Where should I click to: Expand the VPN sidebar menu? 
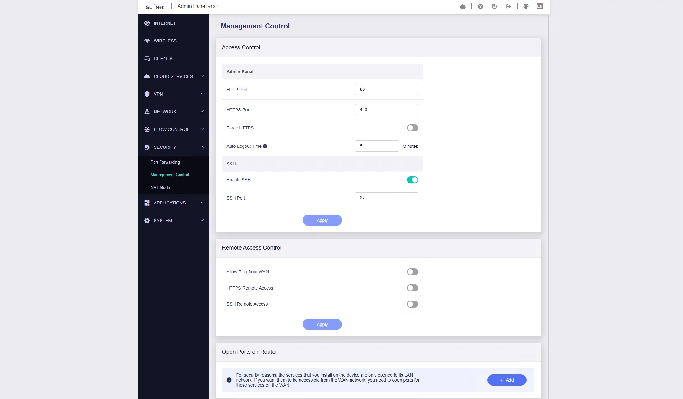click(174, 94)
